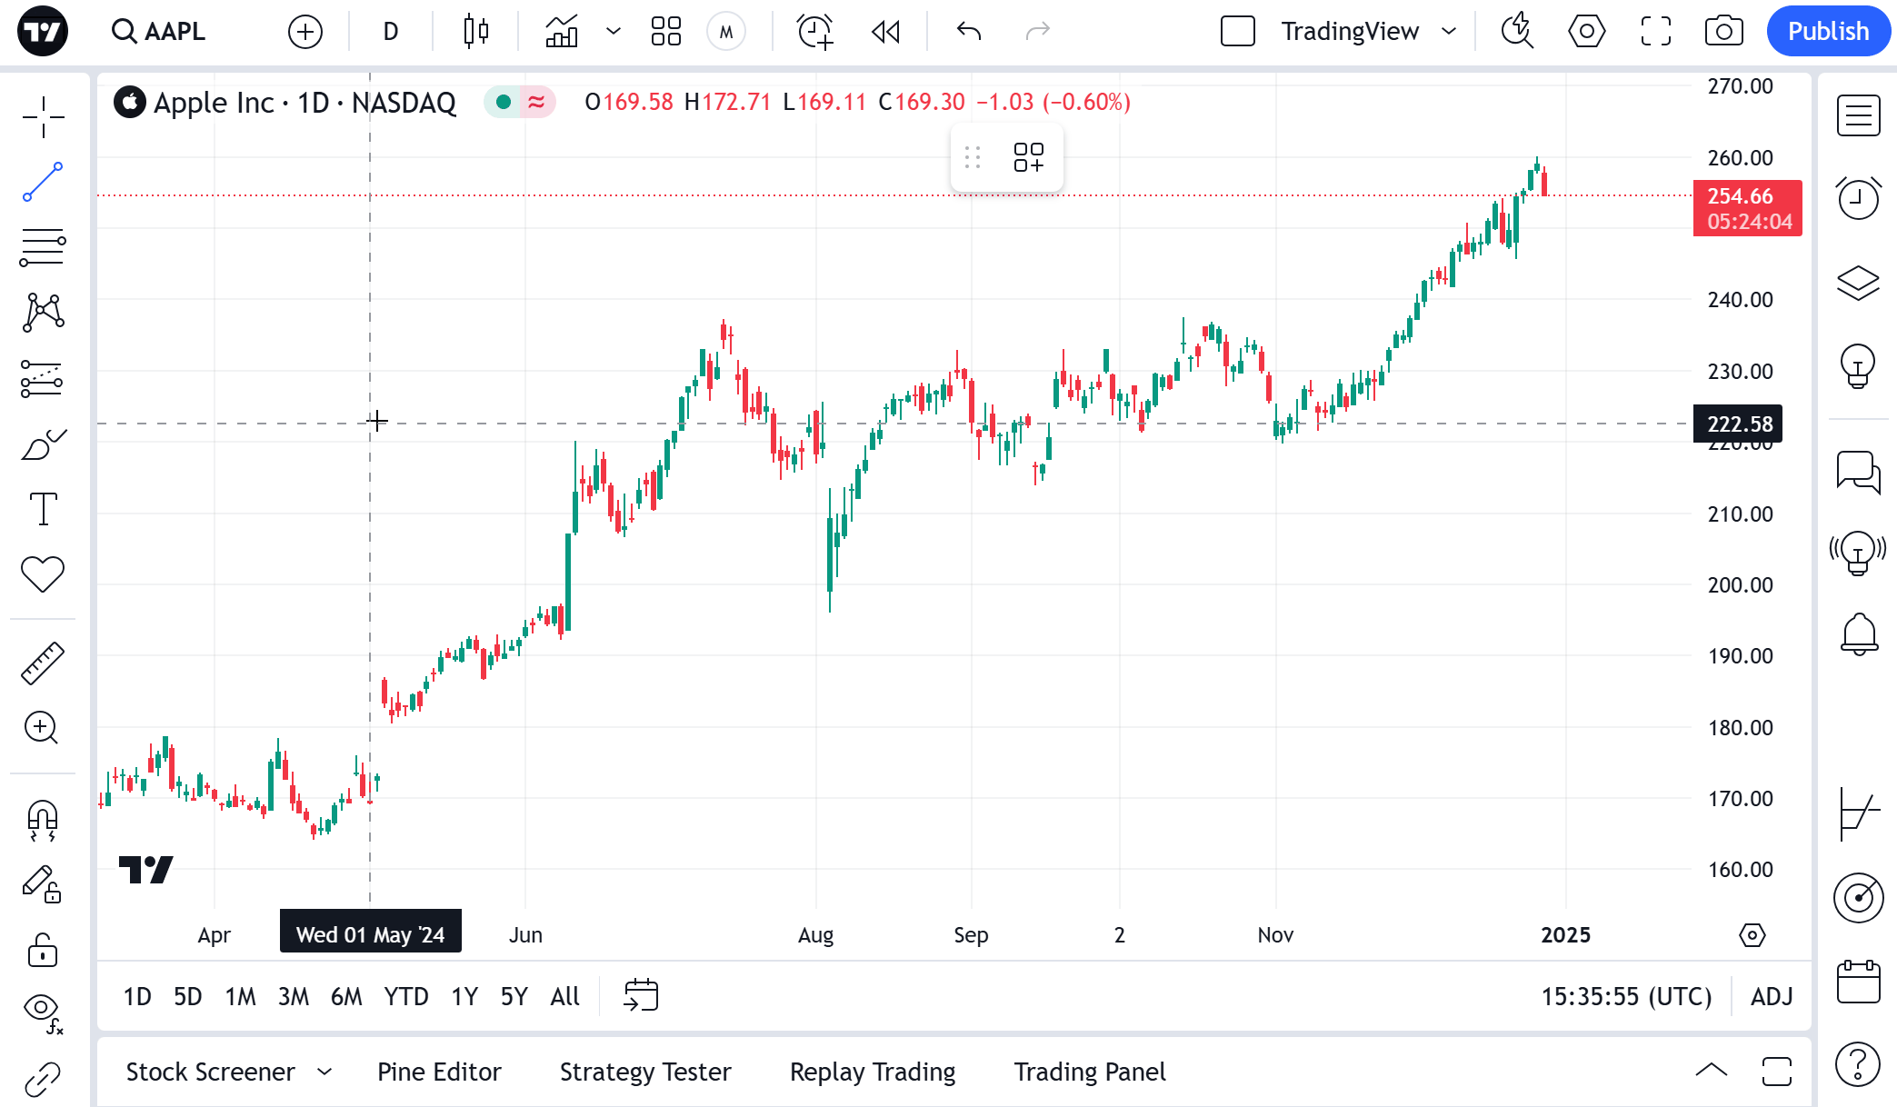Open the indicators chart icon
Viewport: 1897px width, 1107px height.
coord(562,32)
